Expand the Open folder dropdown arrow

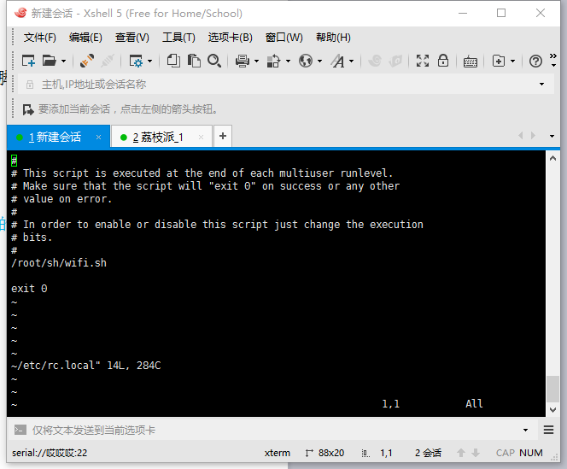(x=64, y=61)
